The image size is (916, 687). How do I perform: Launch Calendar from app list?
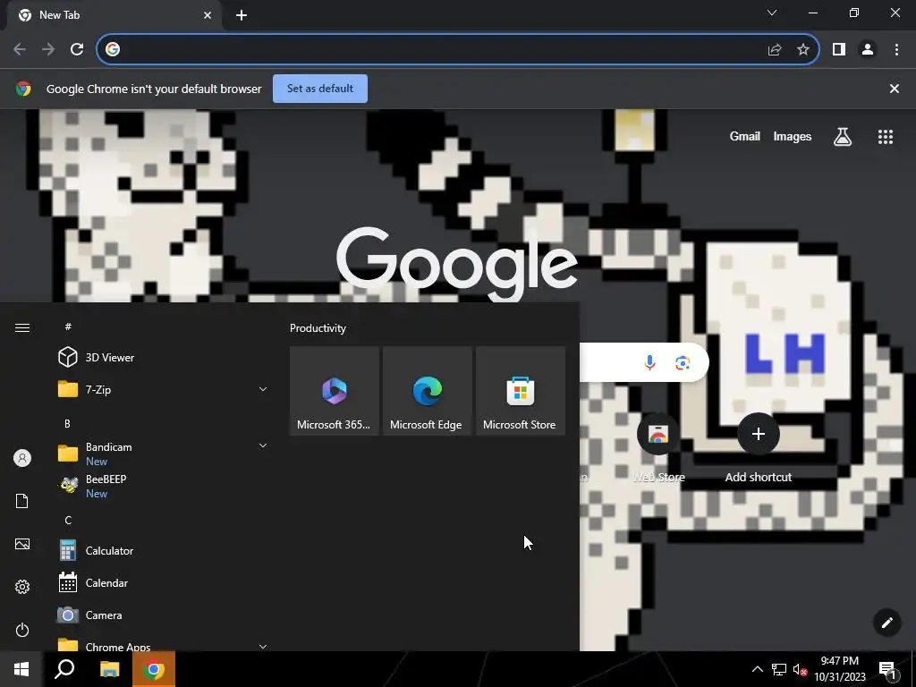click(x=164, y=583)
